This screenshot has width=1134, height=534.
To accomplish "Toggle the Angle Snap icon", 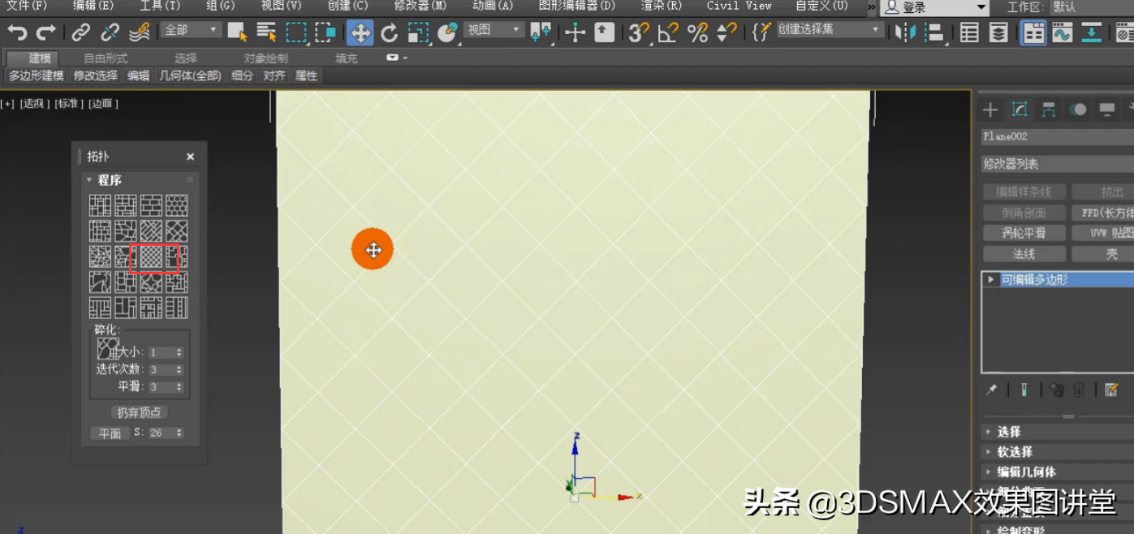I will point(668,32).
